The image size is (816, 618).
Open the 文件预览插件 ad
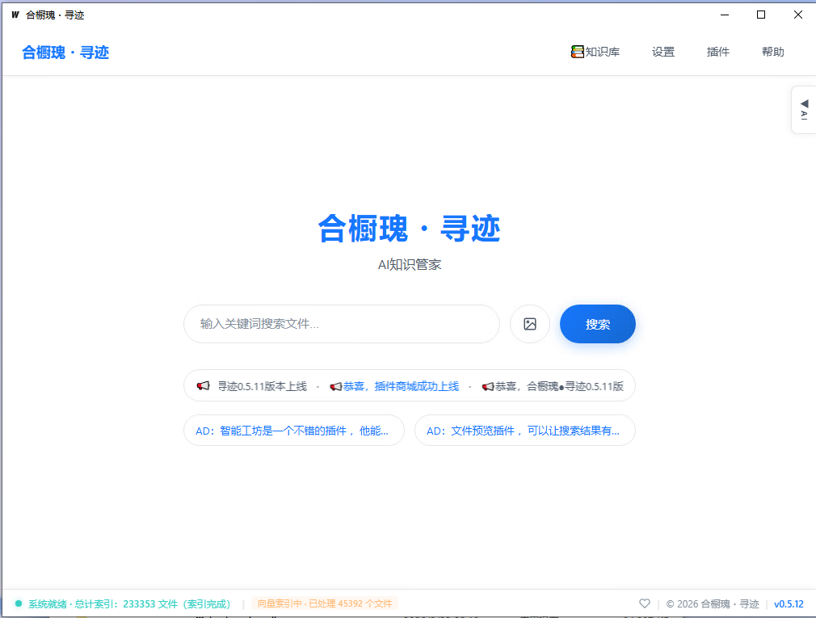[525, 431]
